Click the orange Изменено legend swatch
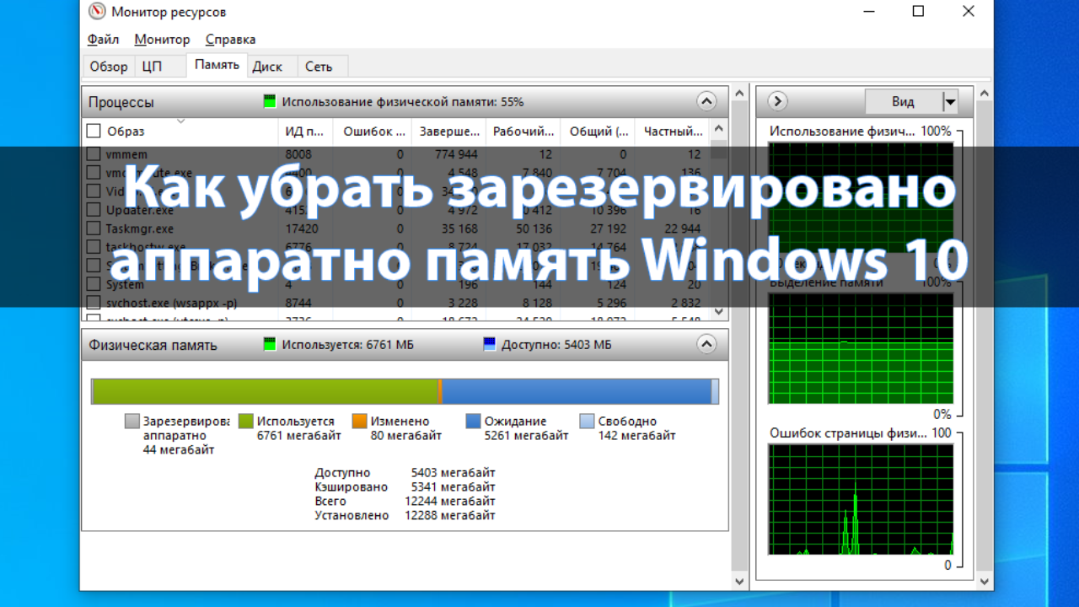Screen dimensions: 1079x607 pyautogui.click(x=360, y=421)
